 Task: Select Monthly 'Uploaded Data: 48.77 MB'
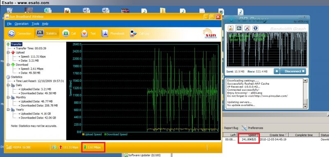pos(36,101)
